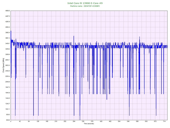Click the 1847.3 y-axis tick label
The image size is (170, 128).
8,87
